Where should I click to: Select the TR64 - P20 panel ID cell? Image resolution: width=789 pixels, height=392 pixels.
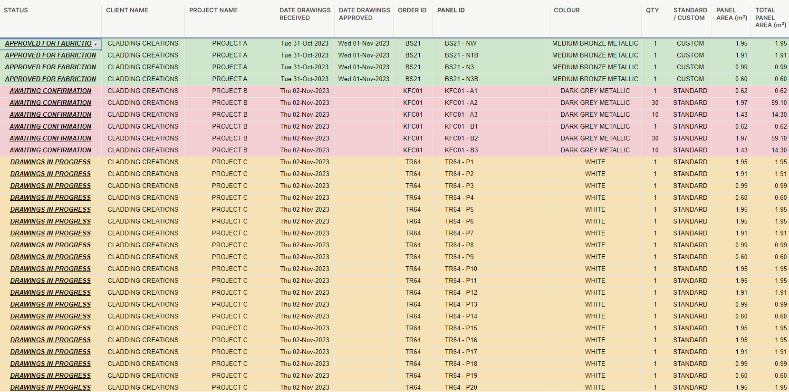(x=461, y=388)
